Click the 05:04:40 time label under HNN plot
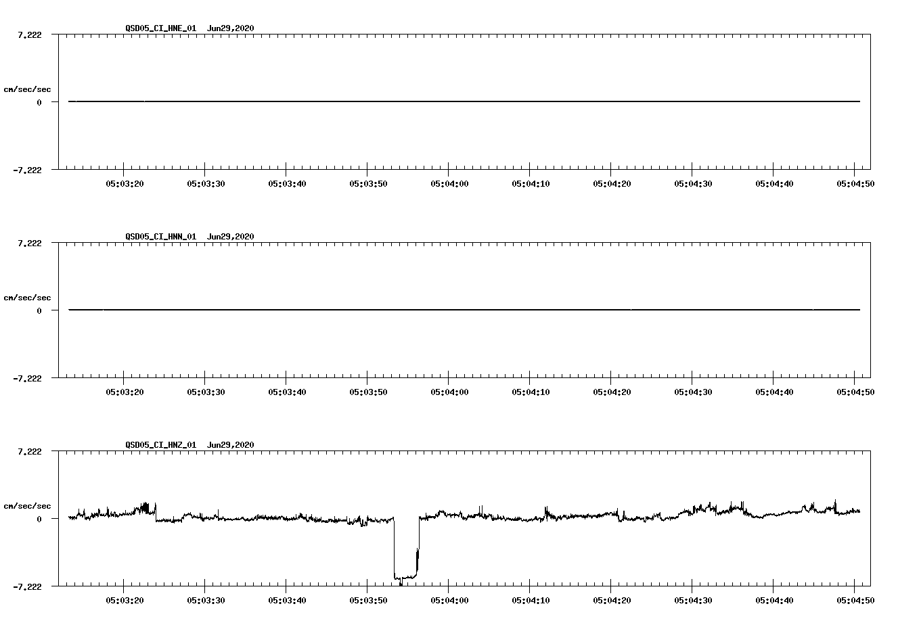The image size is (919, 625). tap(774, 392)
